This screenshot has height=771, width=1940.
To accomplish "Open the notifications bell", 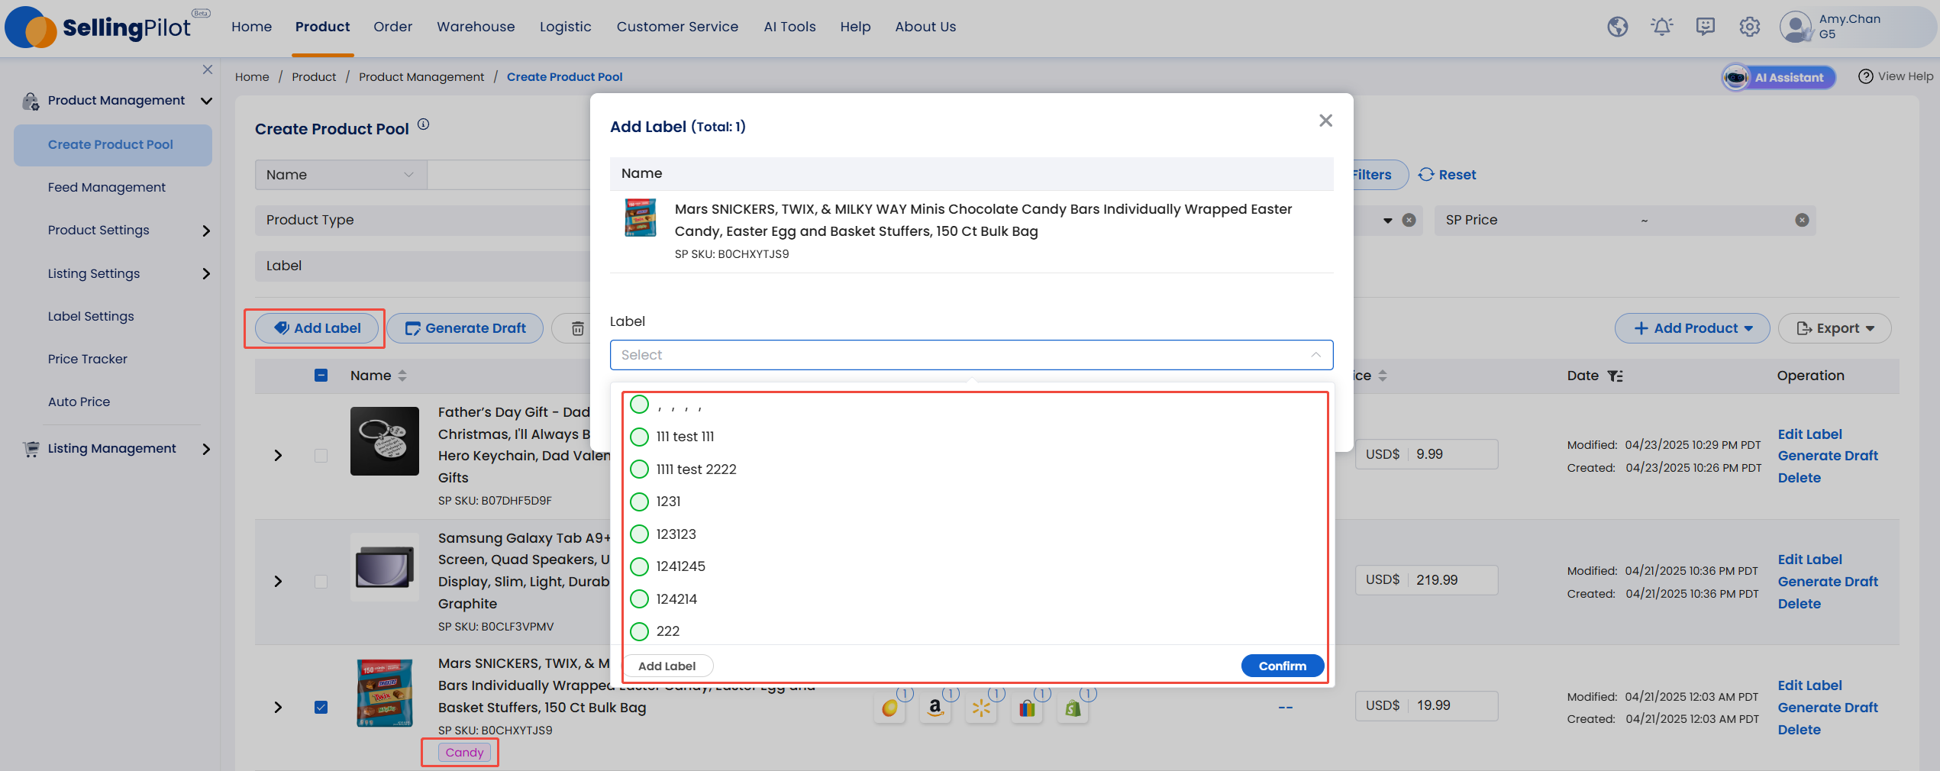I will pos(1661,27).
